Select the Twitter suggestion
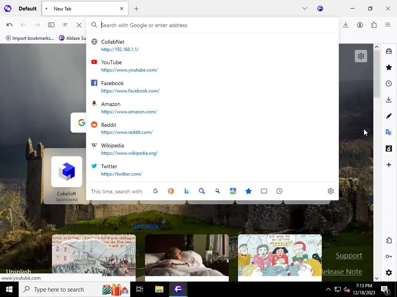The image size is (397, 297). [x=212, y=170]
